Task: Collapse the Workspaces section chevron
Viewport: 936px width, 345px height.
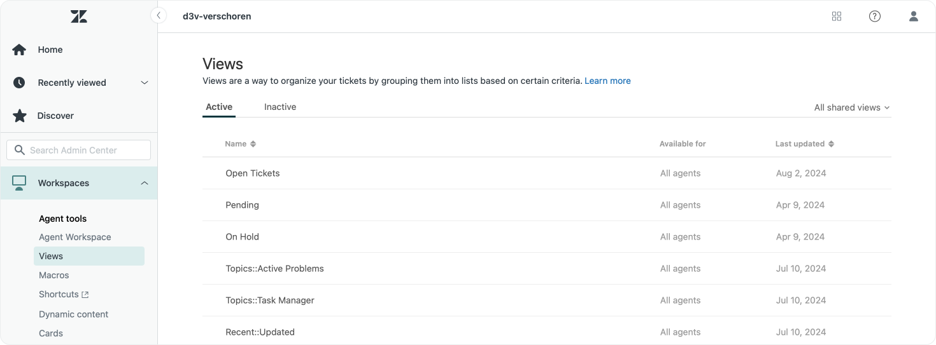Action: [145, 183]
